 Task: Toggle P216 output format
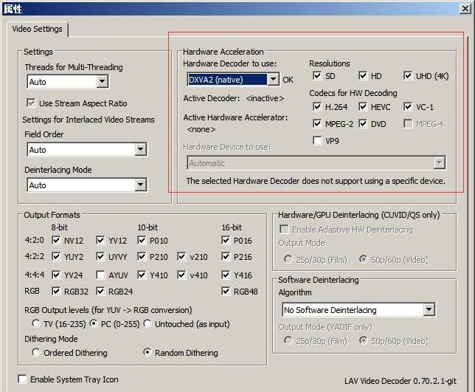click(226, 256)
